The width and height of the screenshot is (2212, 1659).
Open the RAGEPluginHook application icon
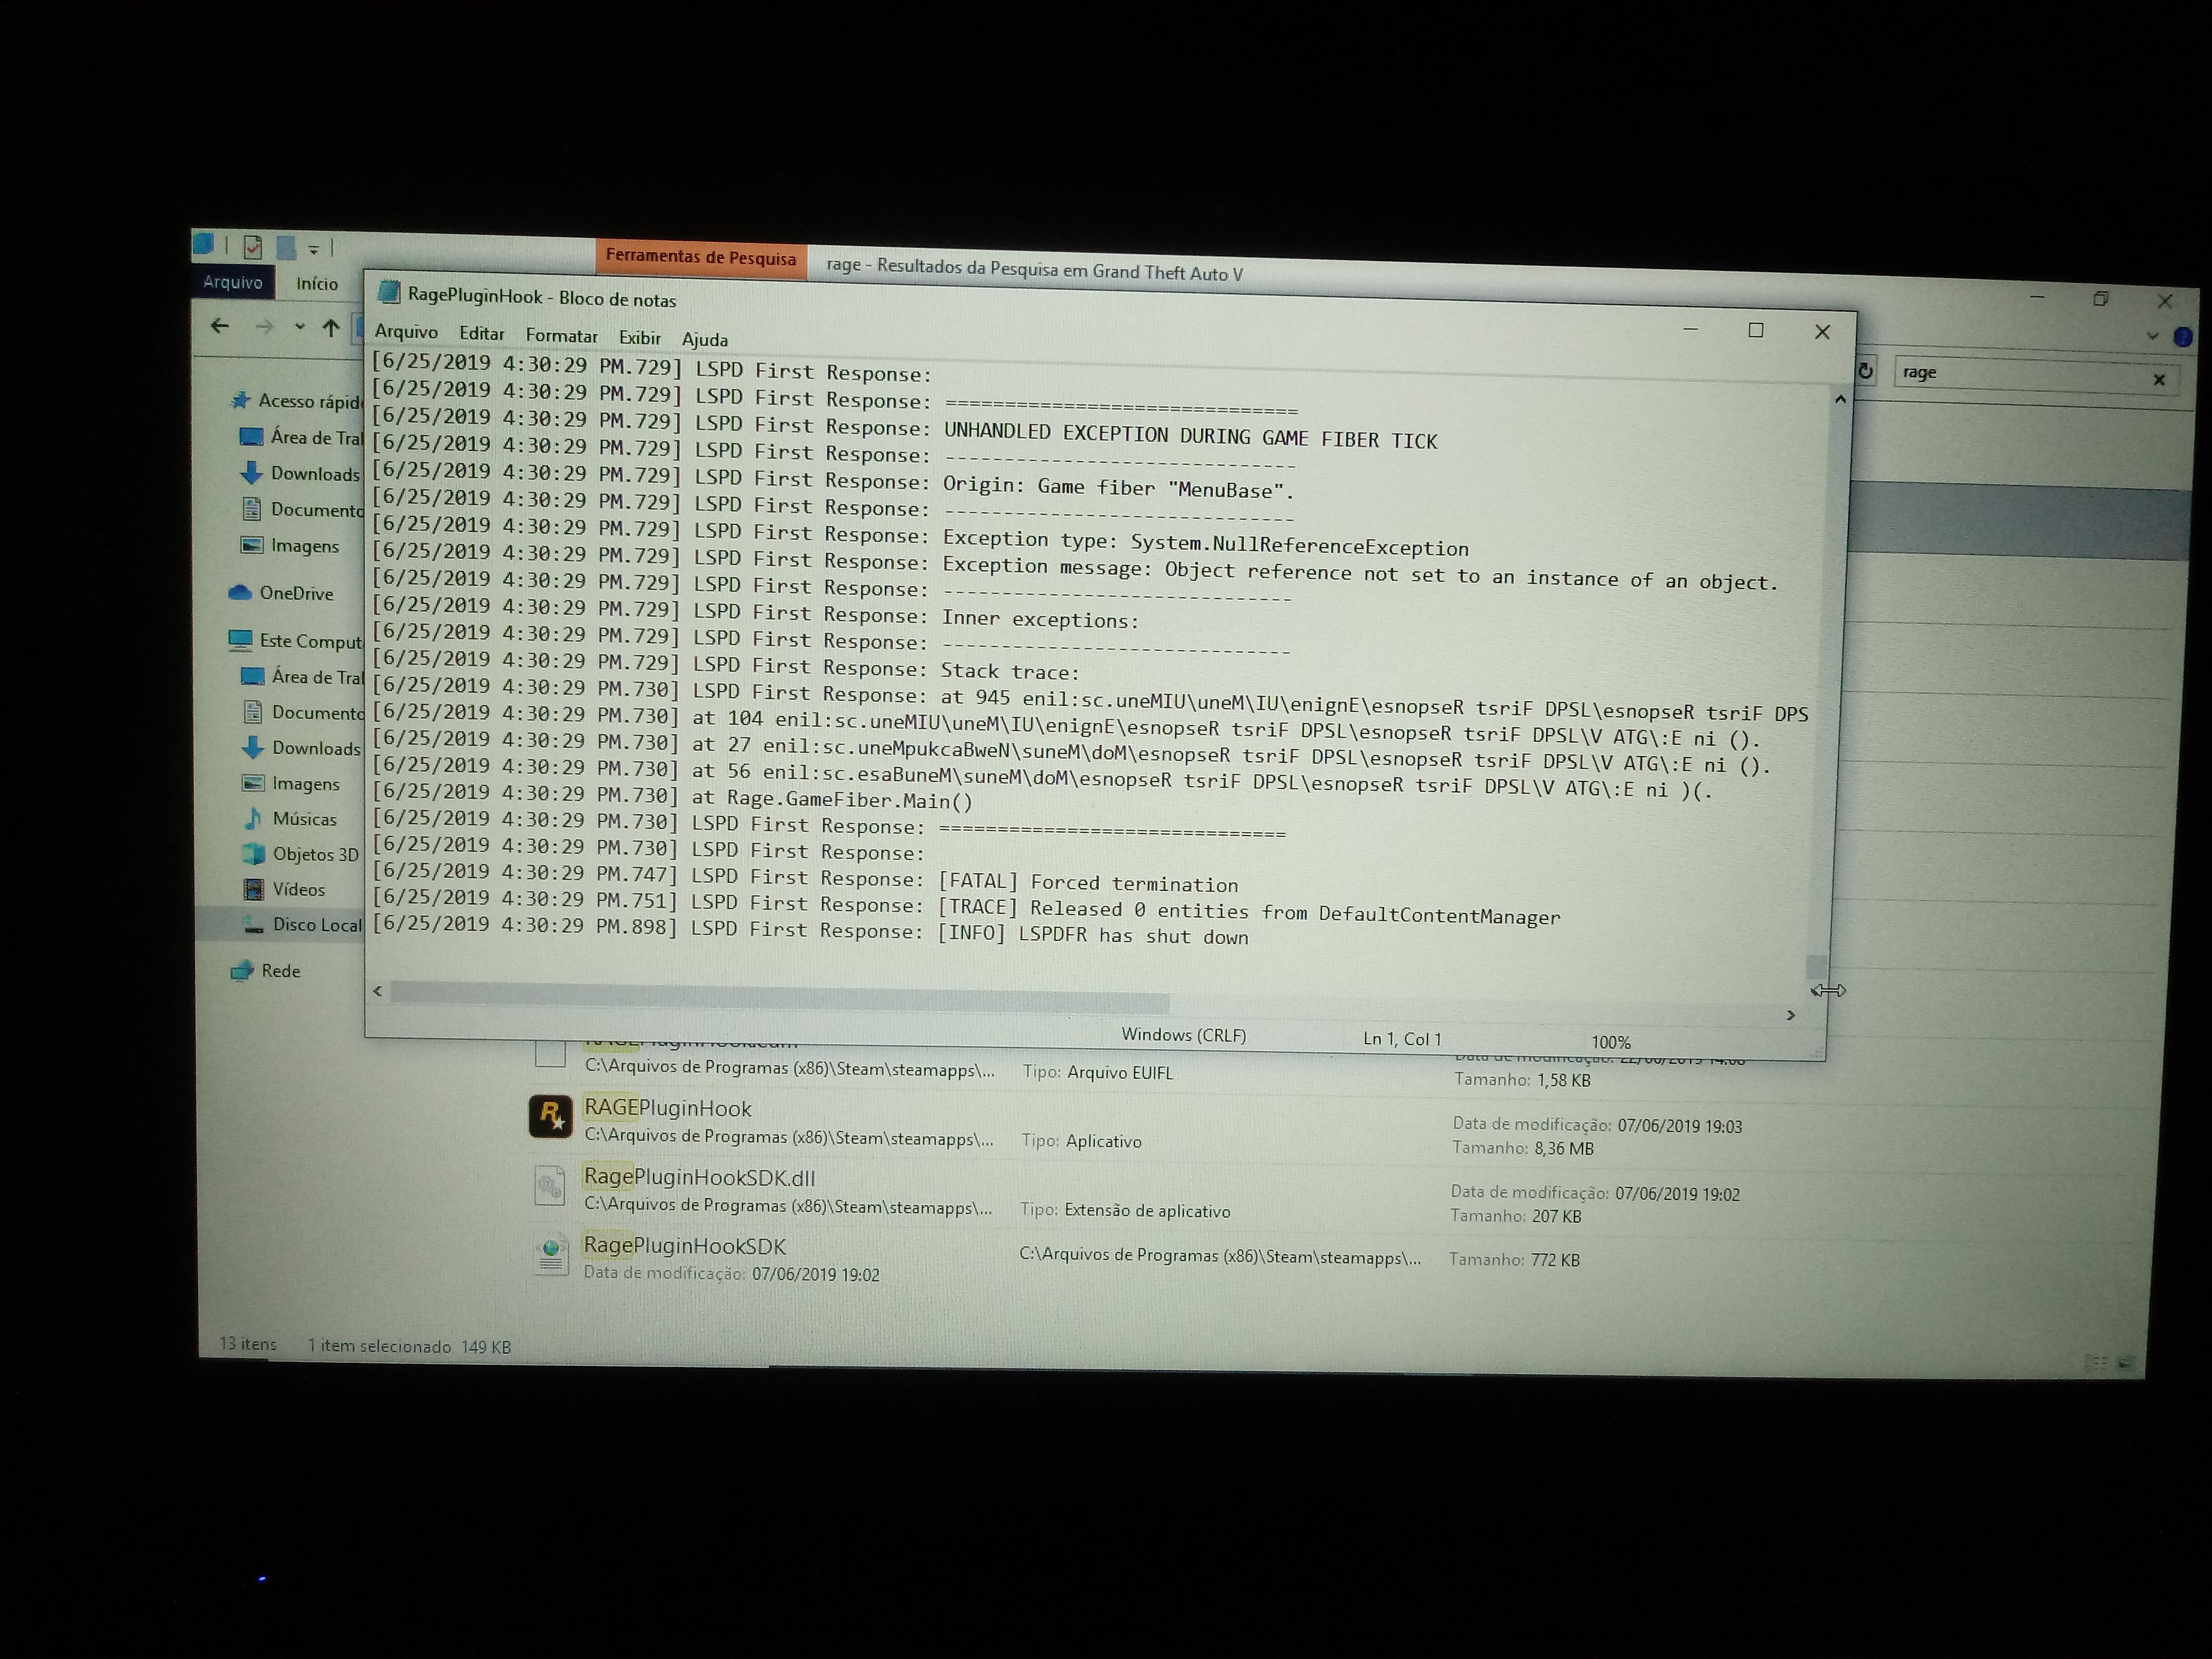pyautogui.click(x=550, y=1116)
